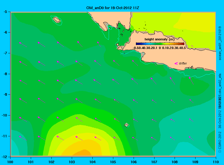The image size is (224, 165).
Task: Click the orange high-anomaly peak near 103.5, -12
Action: coord(82,153)
